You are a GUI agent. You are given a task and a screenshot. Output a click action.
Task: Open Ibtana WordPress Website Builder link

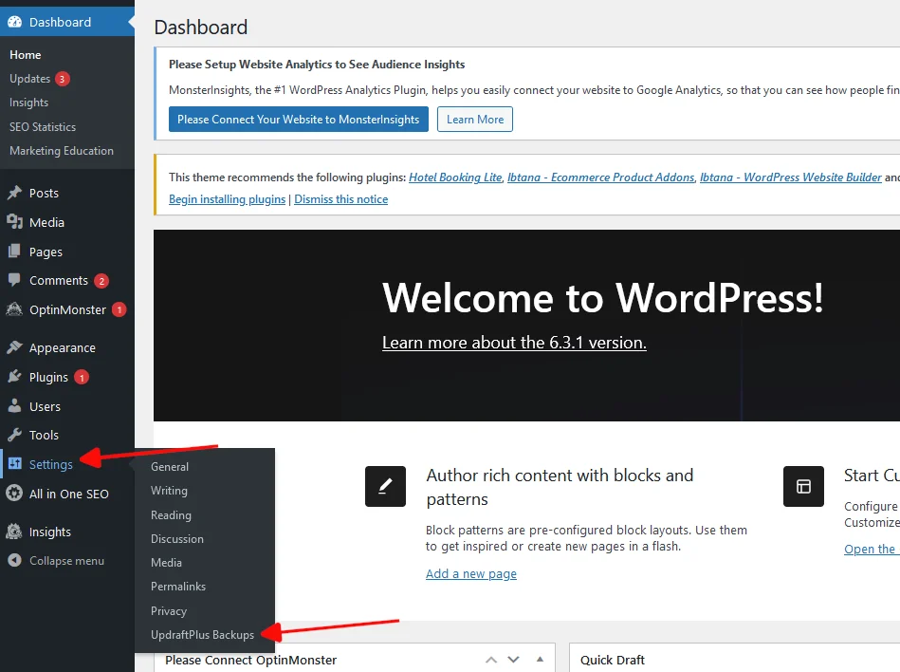[x=790, y=177]
